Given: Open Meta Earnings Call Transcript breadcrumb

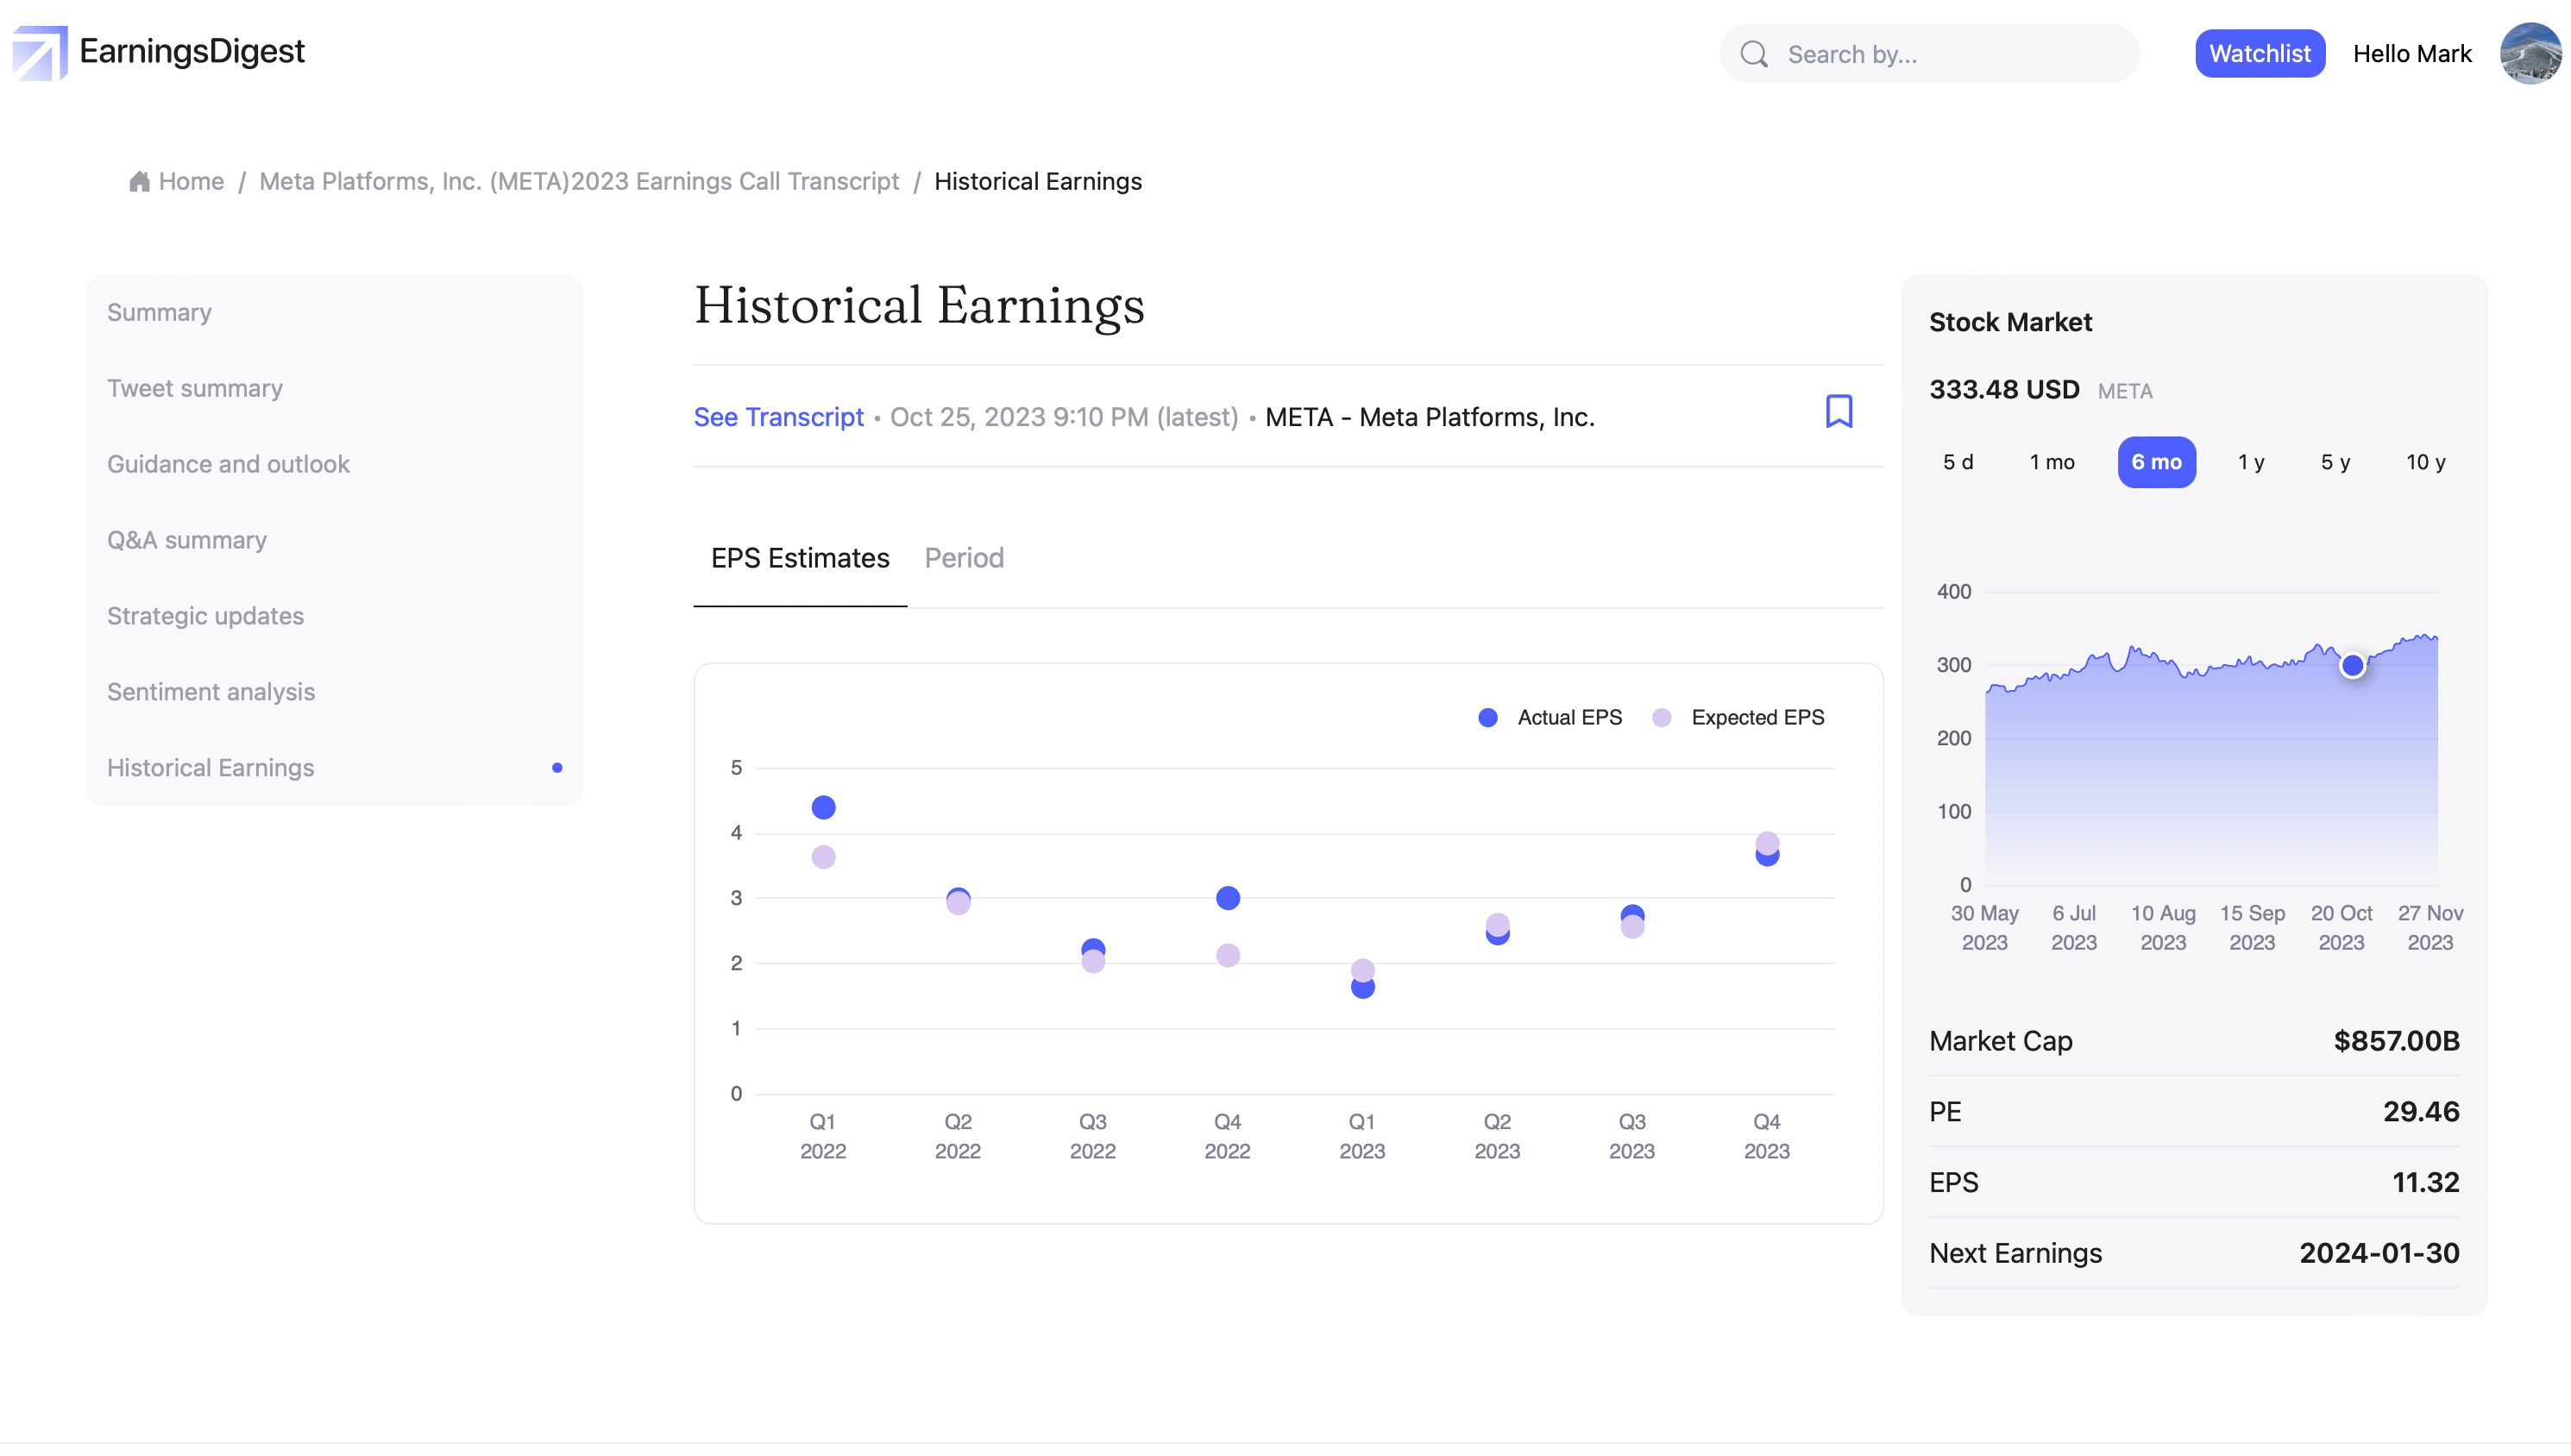Looking at the screenshot, I should coord(578,181).
